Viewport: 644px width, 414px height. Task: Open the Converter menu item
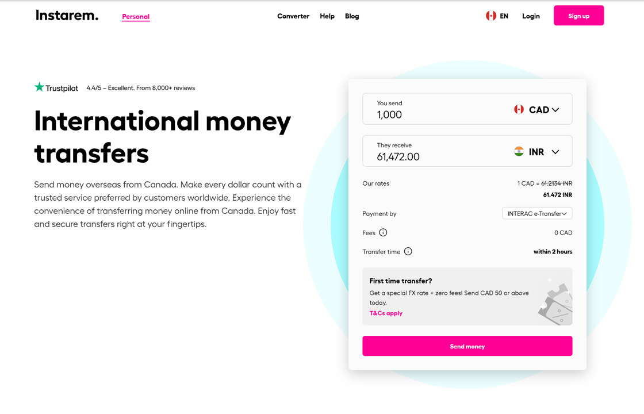[293, 16]
